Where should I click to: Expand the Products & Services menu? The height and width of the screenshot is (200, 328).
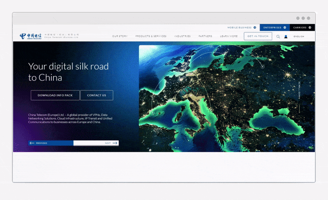point(151,36)
